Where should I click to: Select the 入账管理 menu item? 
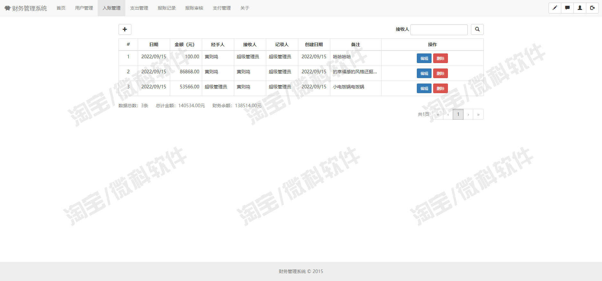click(x=111, y=8)
